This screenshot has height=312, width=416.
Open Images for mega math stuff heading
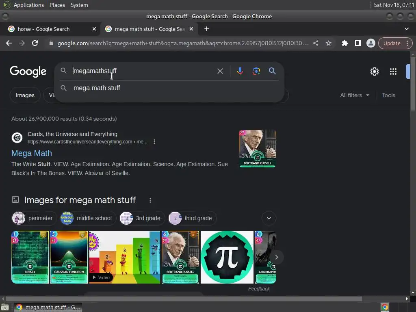pos(80,200)
